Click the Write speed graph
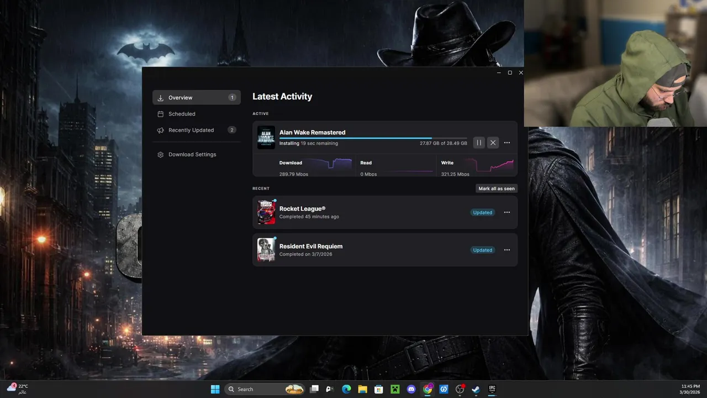The width and height of the screenshot is (707, 398). pos(491,164)
